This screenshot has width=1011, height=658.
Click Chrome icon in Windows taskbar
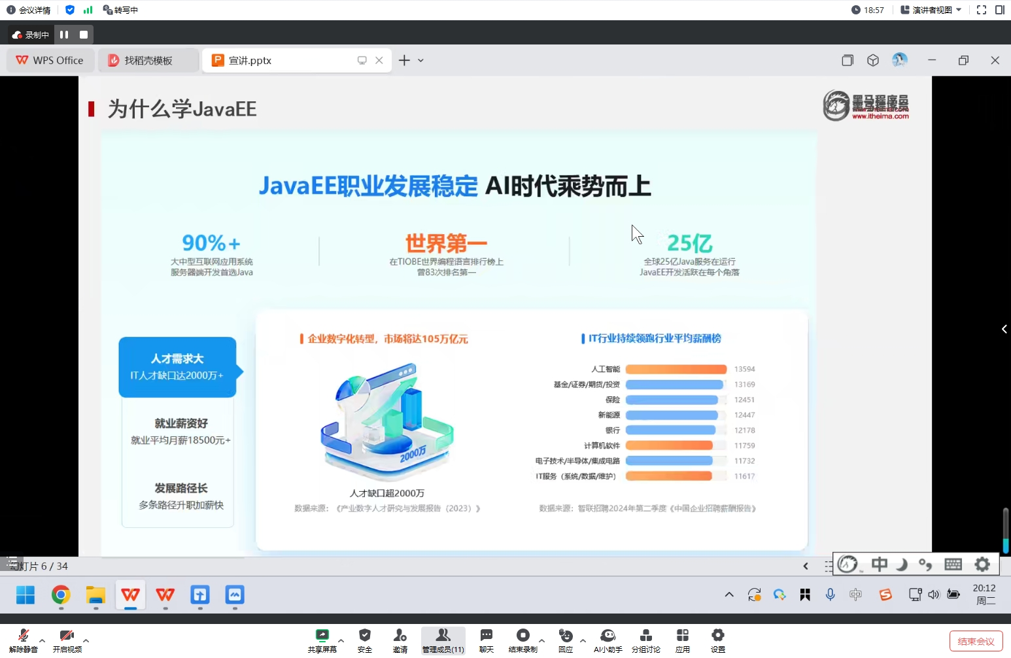click(61, 595)
